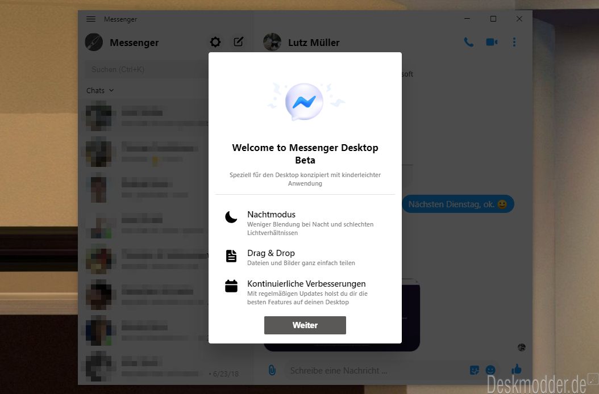This screenshot has width=599, height=394.
Task: Minimize the Messenger window
Action: 467,19
